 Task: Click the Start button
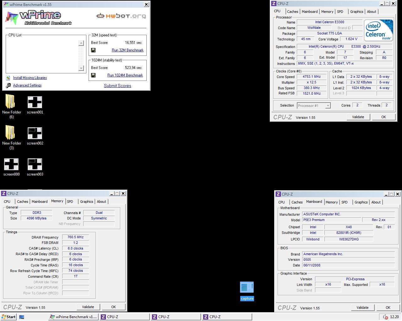click(x=8, y=317)
